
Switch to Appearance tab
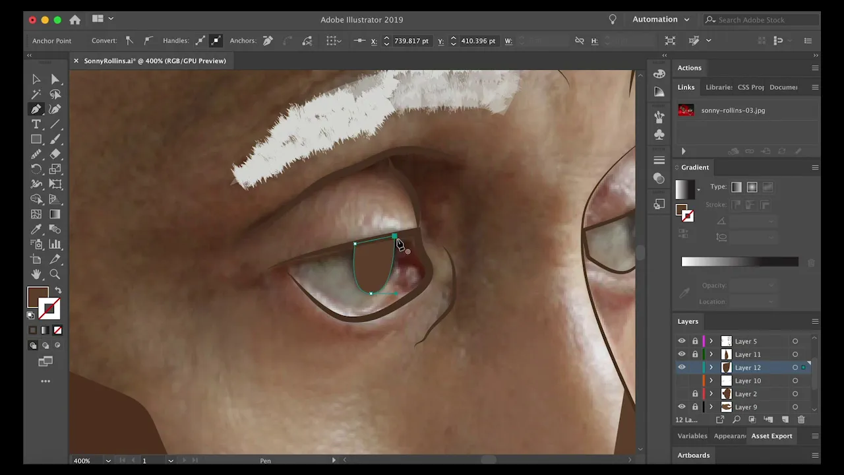730,436
